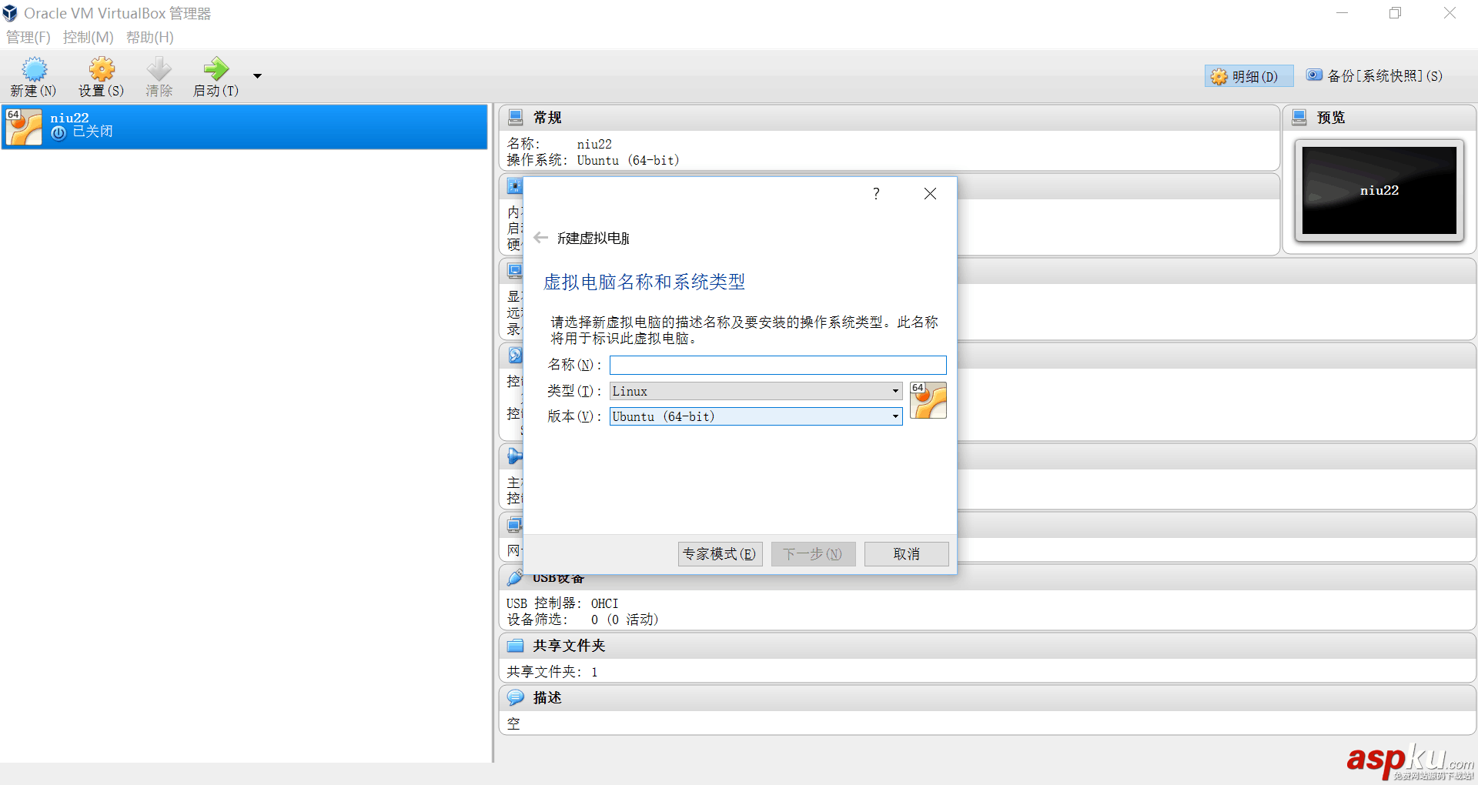Click the '共享文件夹: 1' shared folder count
Image resolution: width=1478 pixels, height=785 pixels.
click(552, 672)
